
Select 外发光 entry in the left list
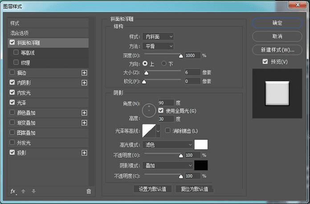(x=48, y=143)
